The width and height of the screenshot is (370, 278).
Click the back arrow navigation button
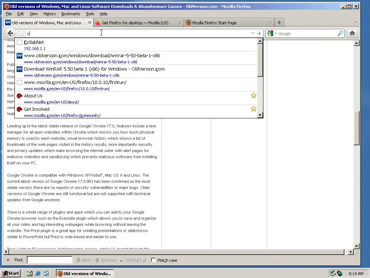pos(10,33)
